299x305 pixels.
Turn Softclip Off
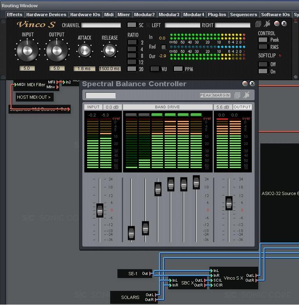(x=263, y=64)
